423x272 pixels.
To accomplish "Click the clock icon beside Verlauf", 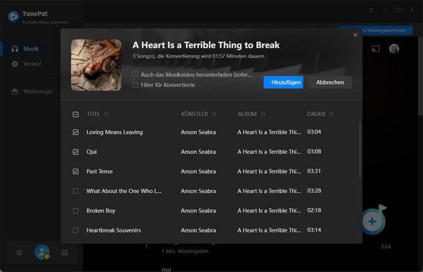I will click(x=15, y=64).
